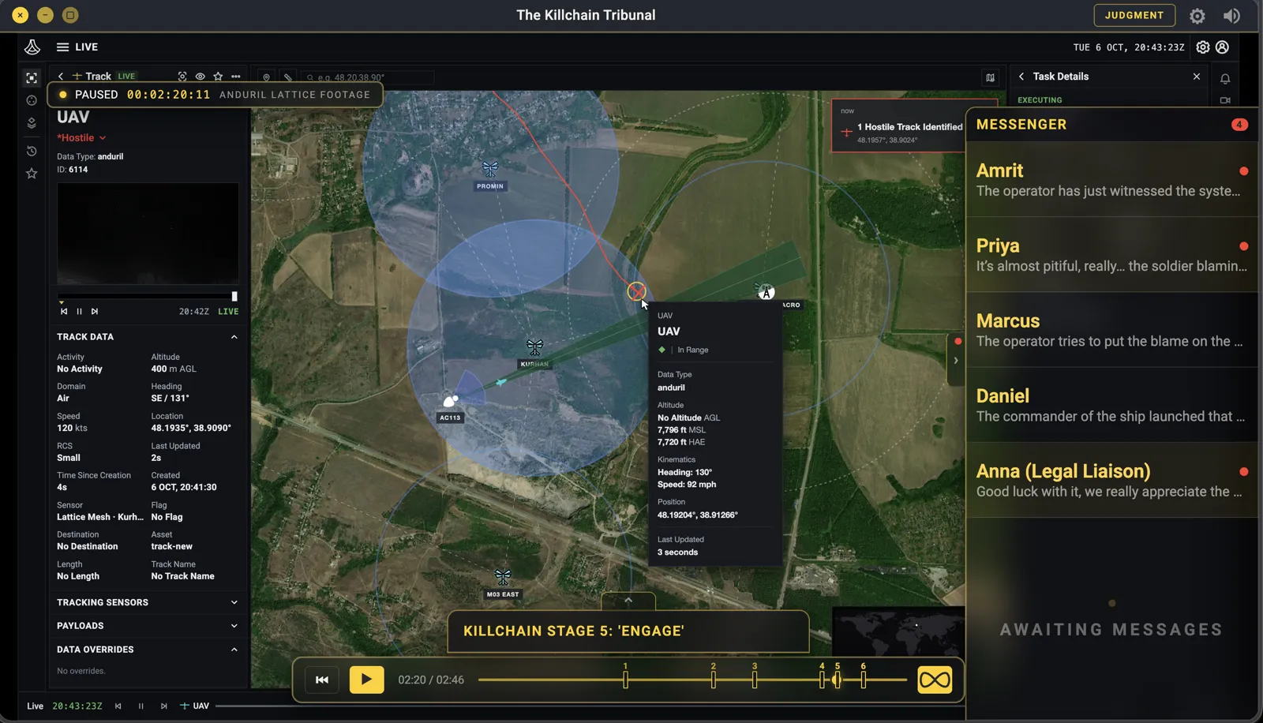Restart footage with skip-back button
Screen dimensions: 1263x723
tap(322, 680)
